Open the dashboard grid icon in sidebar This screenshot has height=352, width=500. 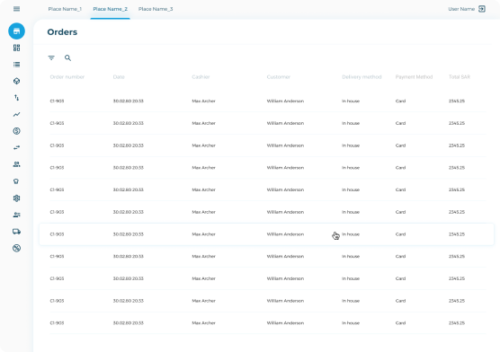pos(16,48)
